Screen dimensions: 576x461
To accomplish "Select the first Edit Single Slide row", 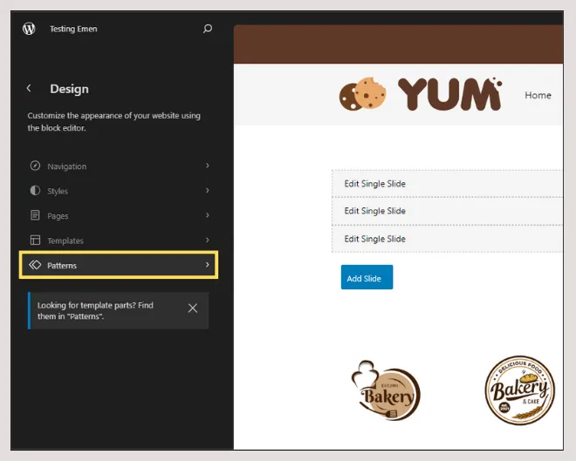I will 448,183.
